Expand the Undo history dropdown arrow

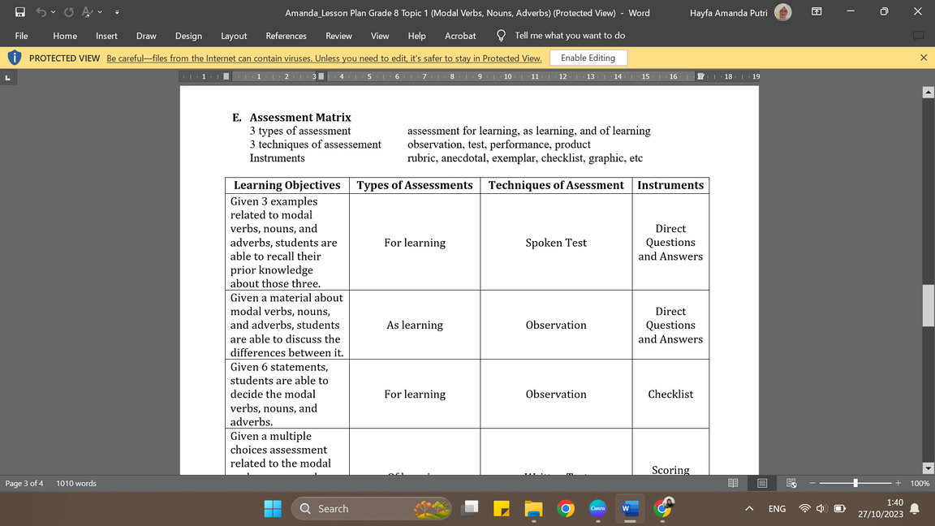[54, 12]
